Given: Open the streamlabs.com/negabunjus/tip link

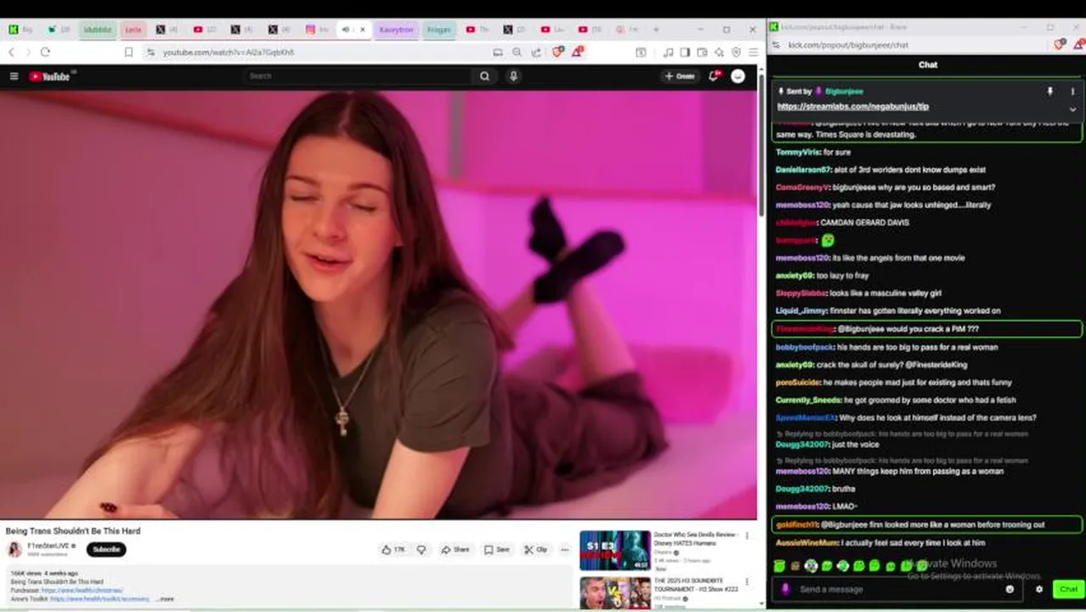Looking at the screenshot, I should (x=852, y=107).
